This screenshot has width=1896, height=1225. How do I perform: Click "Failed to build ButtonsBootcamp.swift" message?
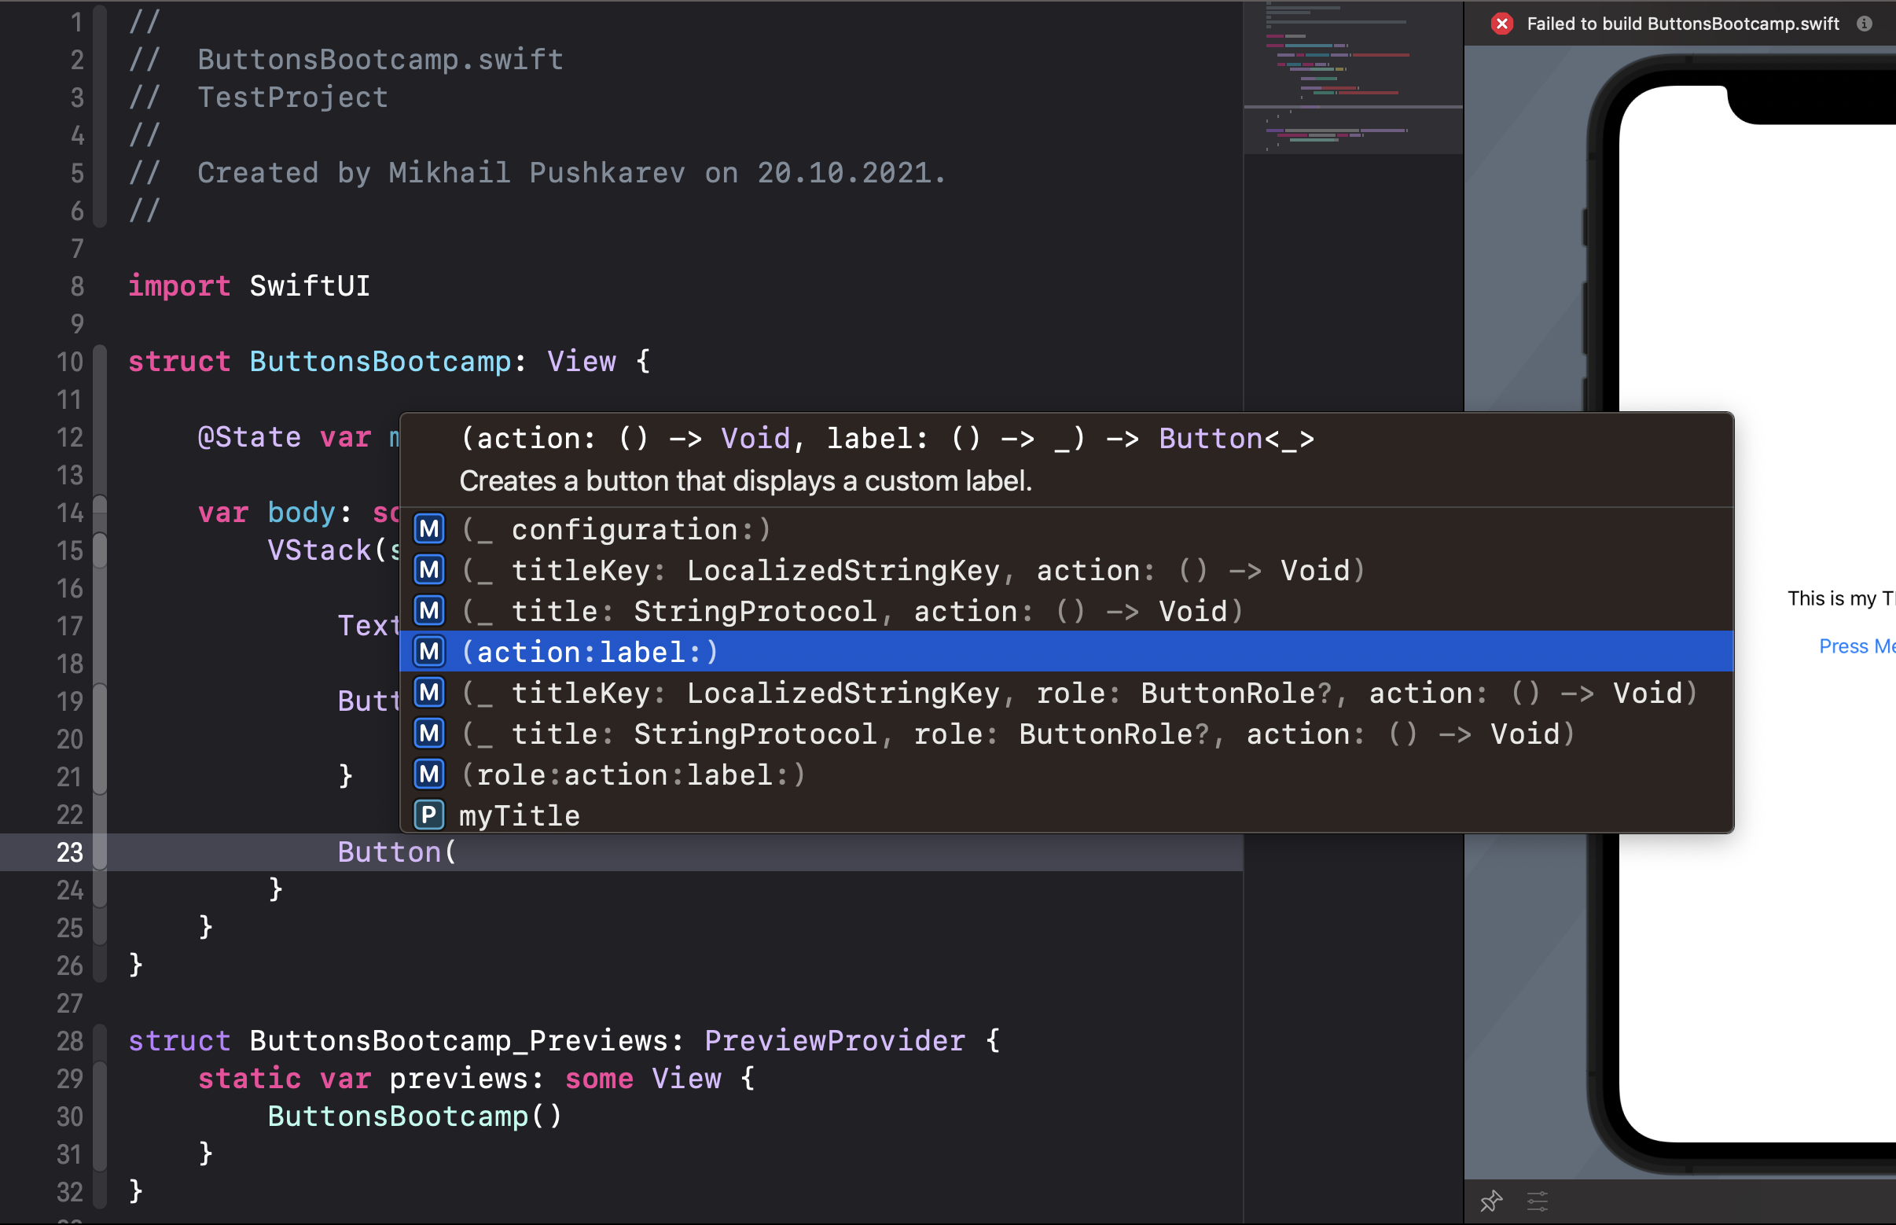1682,24
